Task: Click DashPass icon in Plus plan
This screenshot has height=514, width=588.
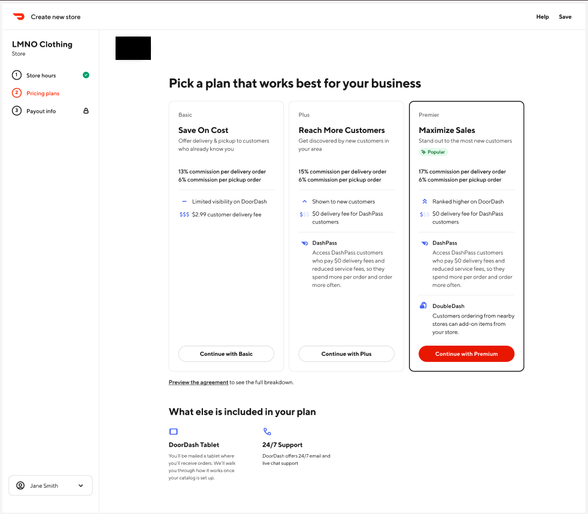Action: pos(304,243)
